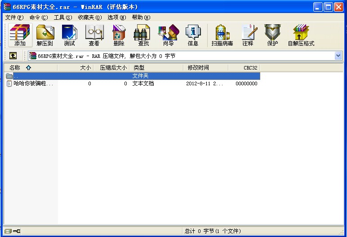The height and width of the screenshot is (237, 347).
Task: Click the 添加 (Add) toolbar icon
Action: click(20, 35)
